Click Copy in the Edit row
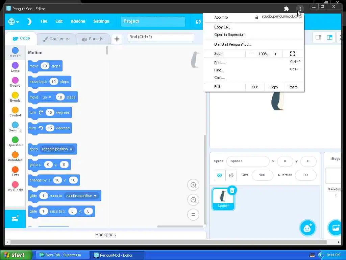 pos(274,87)
